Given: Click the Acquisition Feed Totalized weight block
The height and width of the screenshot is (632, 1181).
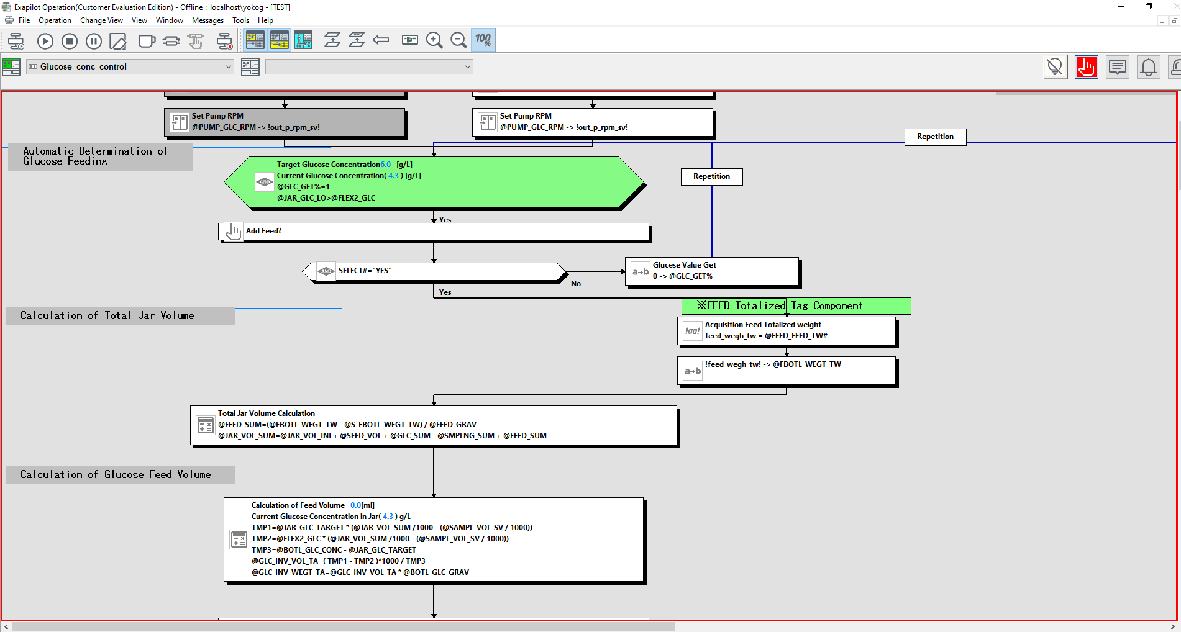Looking at the screenshot, I should (x=787, y=331).
